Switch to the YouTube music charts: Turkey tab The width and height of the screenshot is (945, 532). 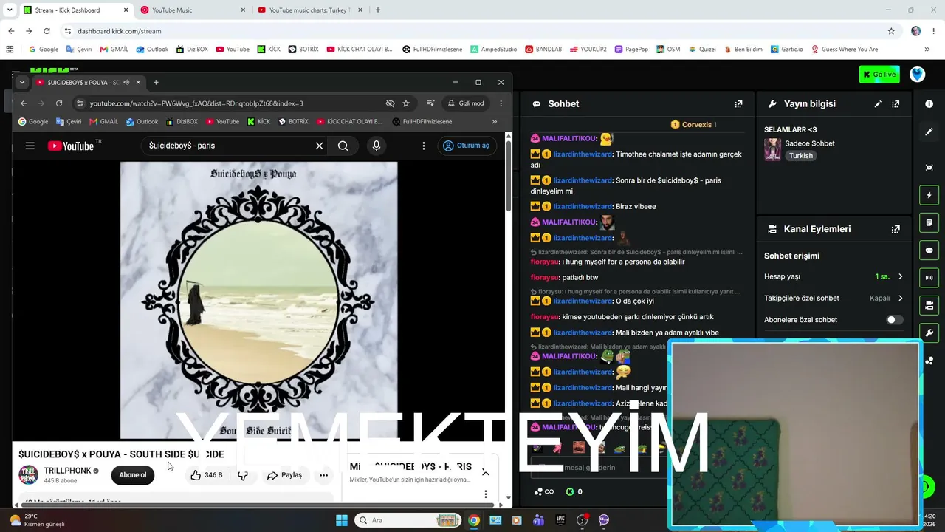point(309,10)
